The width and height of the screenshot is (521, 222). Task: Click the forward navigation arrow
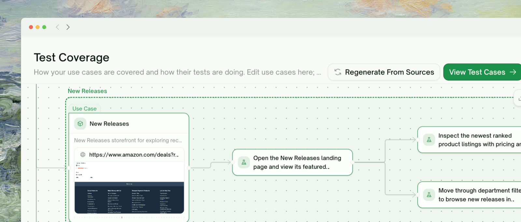[x=68, y=27]
